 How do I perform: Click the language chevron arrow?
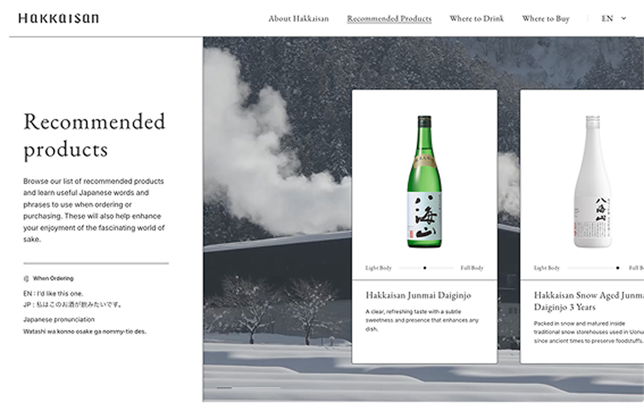click(x=624, y=18)
